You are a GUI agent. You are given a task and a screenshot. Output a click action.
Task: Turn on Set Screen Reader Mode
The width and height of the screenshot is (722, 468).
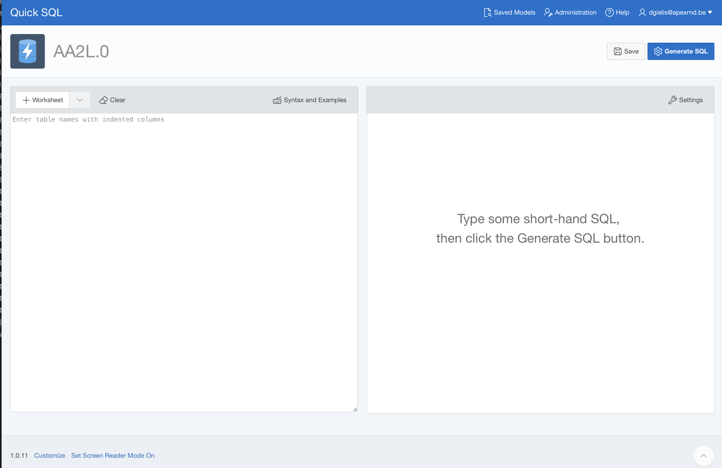click(113, 455)
